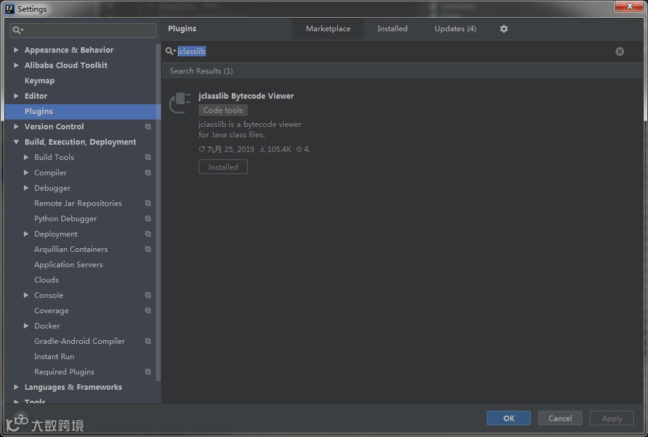Click the Code tools tag
Screen dimensions: 648x437
223,110
